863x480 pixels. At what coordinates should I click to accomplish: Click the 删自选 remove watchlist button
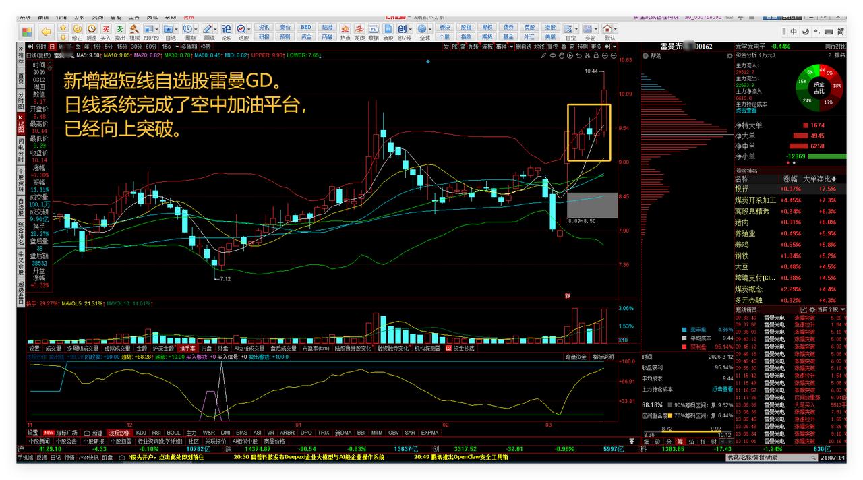click(x=523, y=47)
